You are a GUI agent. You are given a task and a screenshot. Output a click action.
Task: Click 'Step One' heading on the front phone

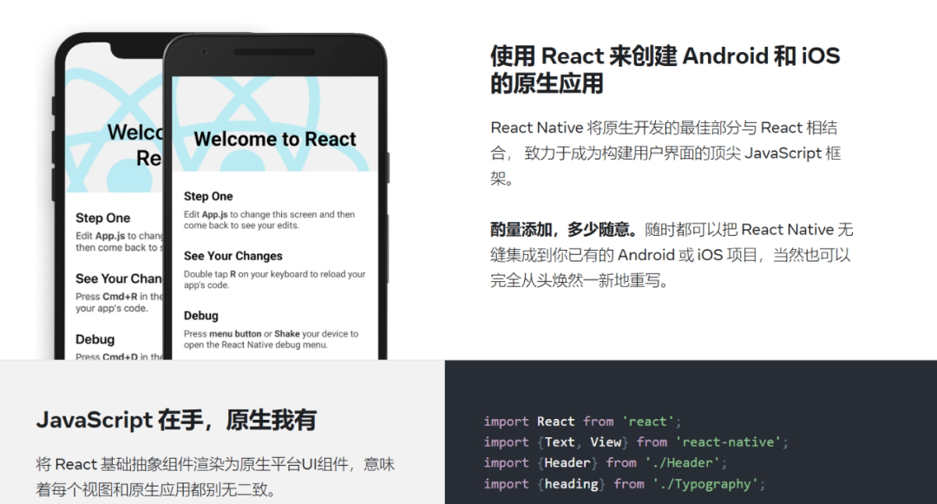pos(208,196)
